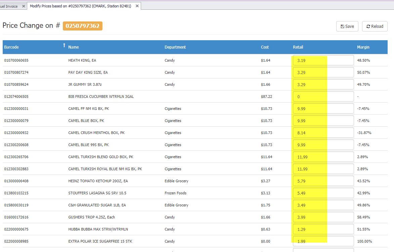Screen dimensions: 394x252
Task: Close the Fuel Invoice tab
Action: 24,6
